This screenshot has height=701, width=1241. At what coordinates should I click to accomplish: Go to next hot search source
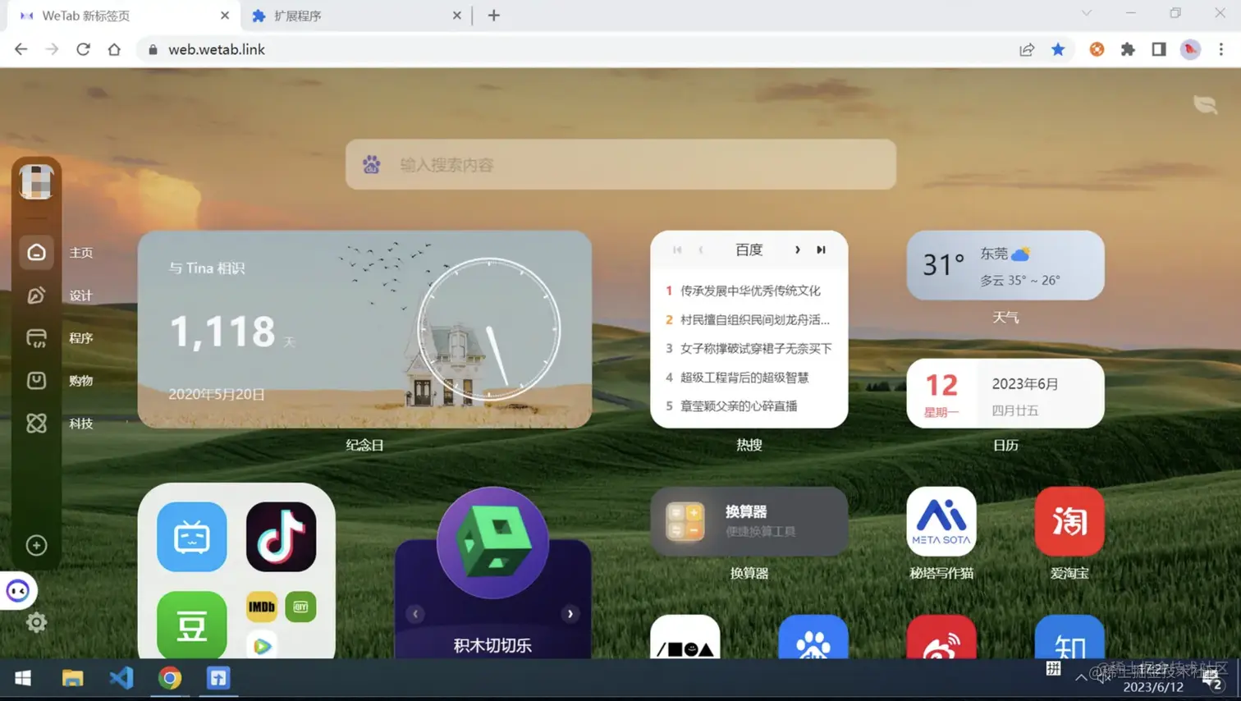[797, 250]
